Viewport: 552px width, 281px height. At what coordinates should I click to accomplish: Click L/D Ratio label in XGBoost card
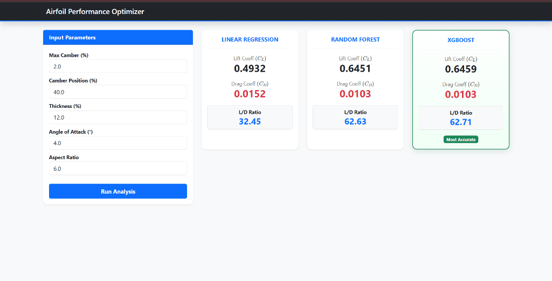[x=461, y=113]
